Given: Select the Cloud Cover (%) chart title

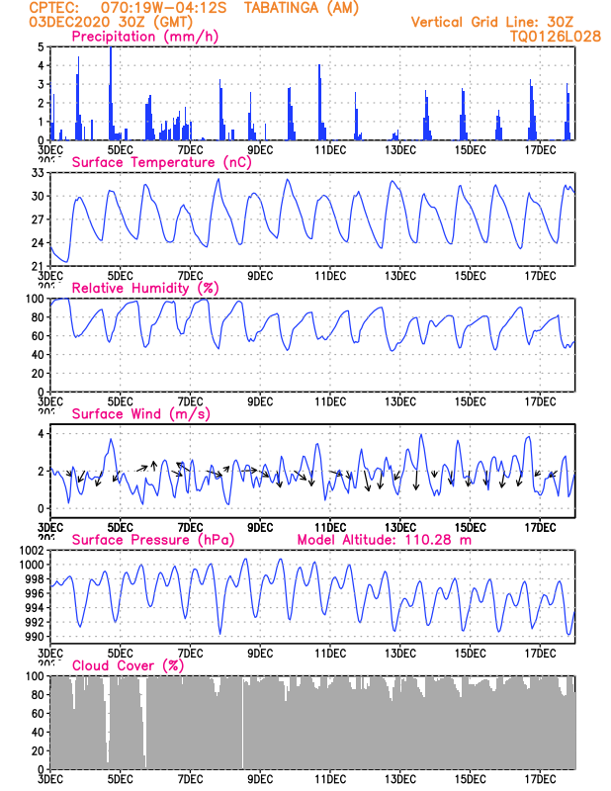Looking at the screenshot, I should [129, 665].
